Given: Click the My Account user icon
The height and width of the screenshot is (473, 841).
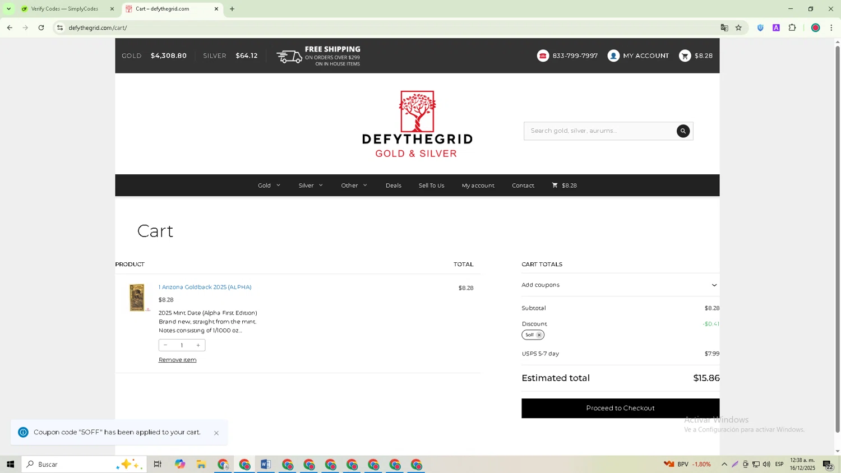Looking at the screenshot, I should point(613,55).
